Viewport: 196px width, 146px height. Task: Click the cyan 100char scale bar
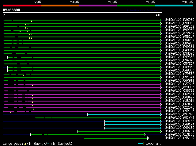click(x=141, y=144)
